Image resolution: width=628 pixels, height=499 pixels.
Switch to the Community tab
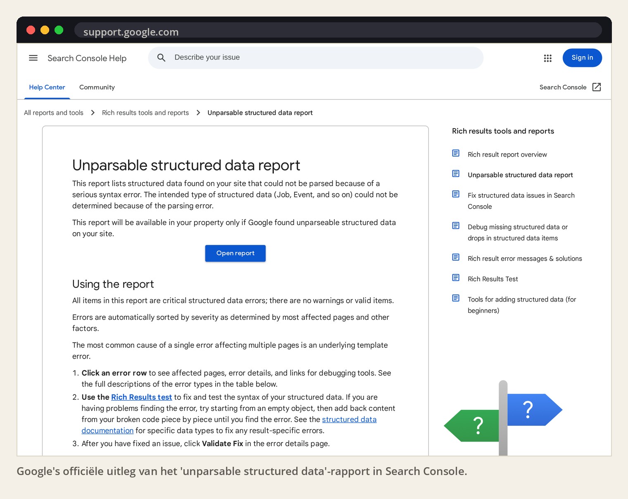97,87
